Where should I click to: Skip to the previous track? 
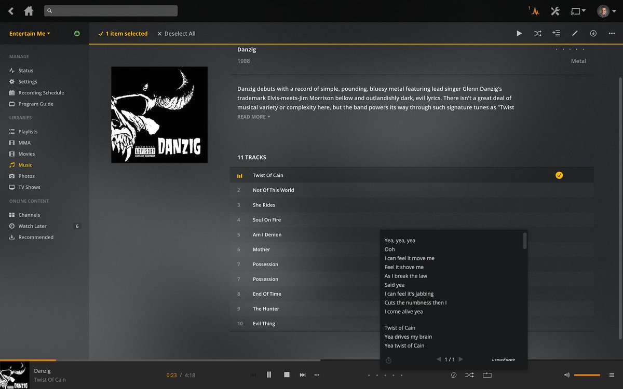(x=253, y=374)
